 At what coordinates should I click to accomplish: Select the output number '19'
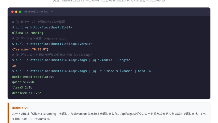(x=14, y=66)
